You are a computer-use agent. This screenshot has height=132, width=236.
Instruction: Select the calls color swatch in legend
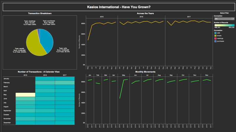click(215, 33)
